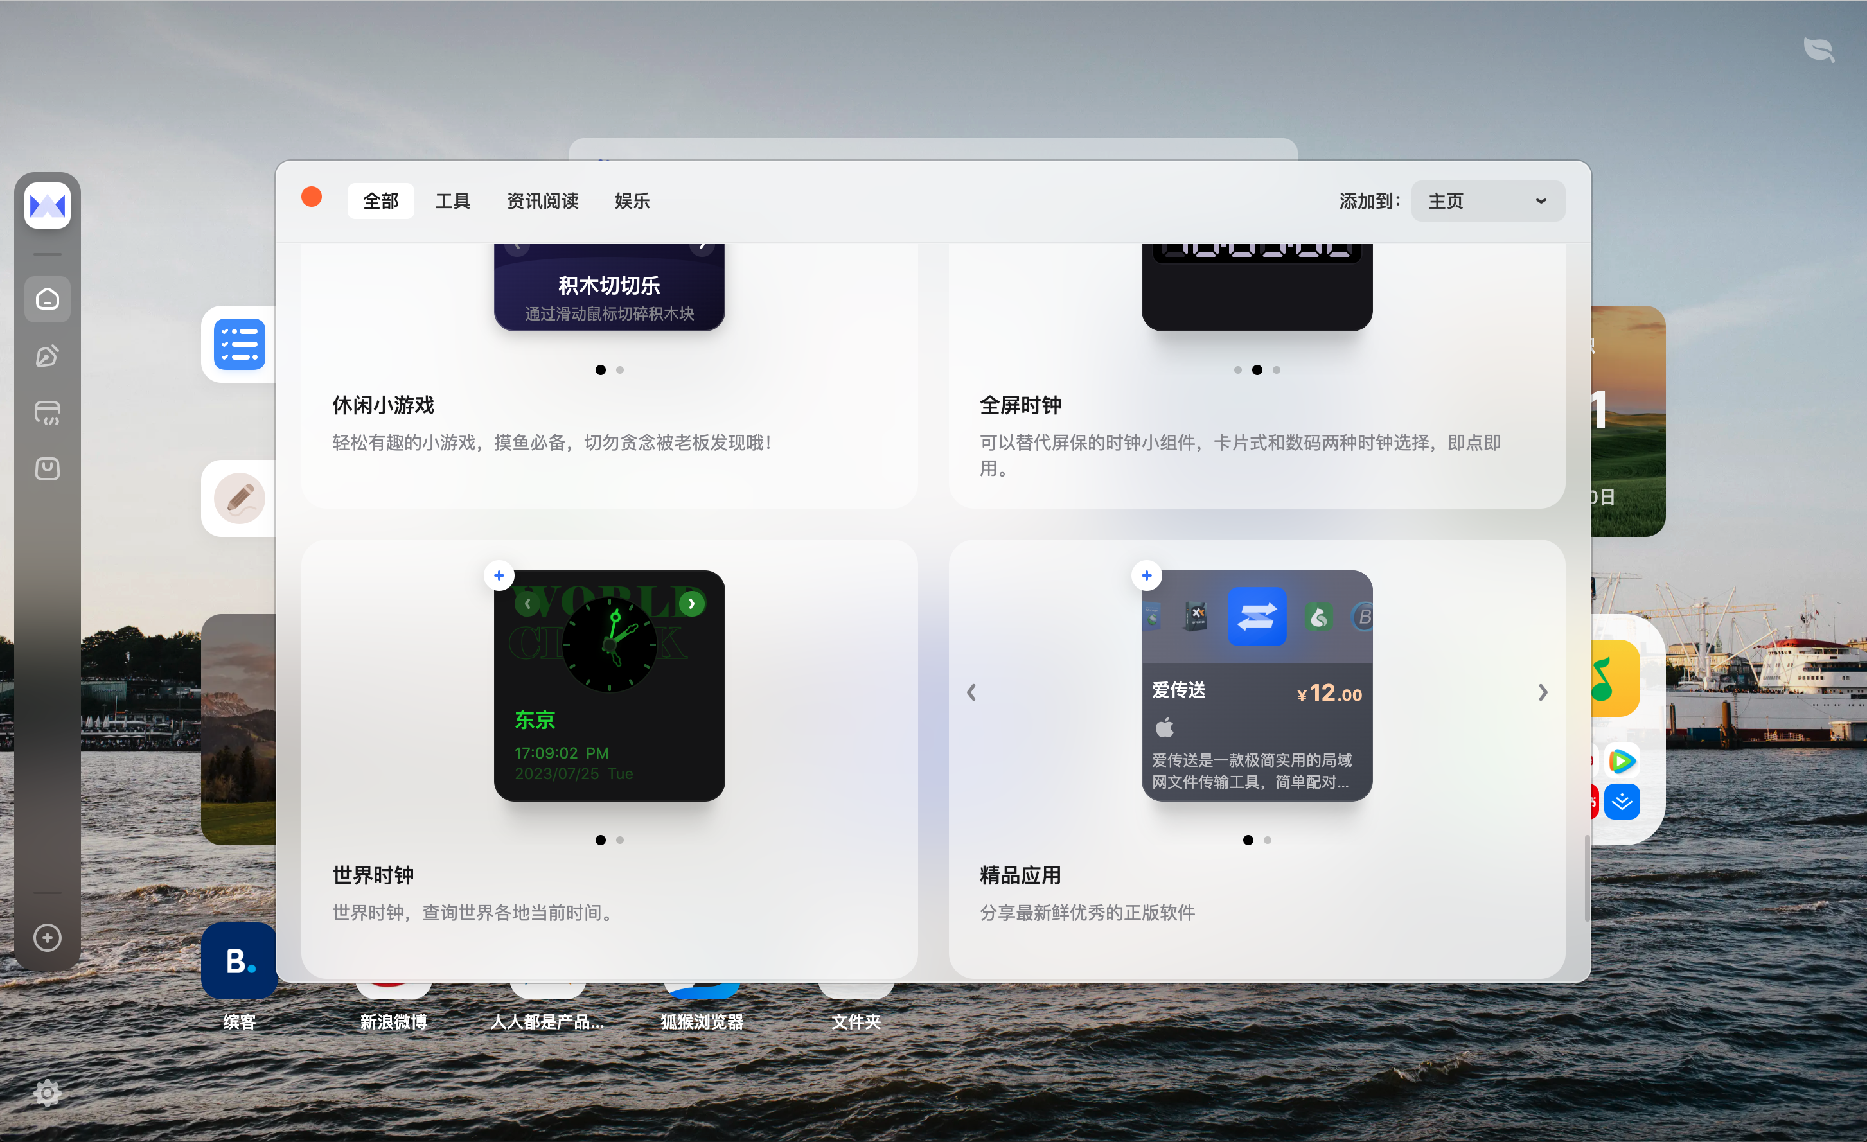
Task: Click the widget panel scrollbar
Action: [x=1587, y=879]
